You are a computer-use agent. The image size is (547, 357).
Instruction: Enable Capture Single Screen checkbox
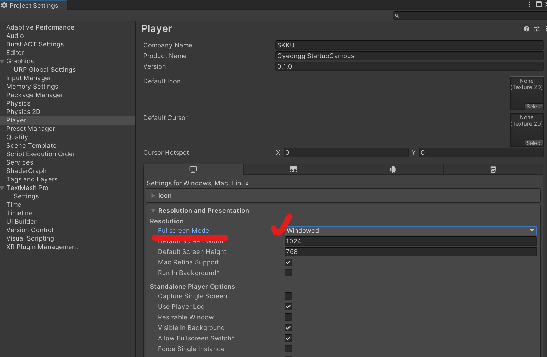tap(288, 296)
